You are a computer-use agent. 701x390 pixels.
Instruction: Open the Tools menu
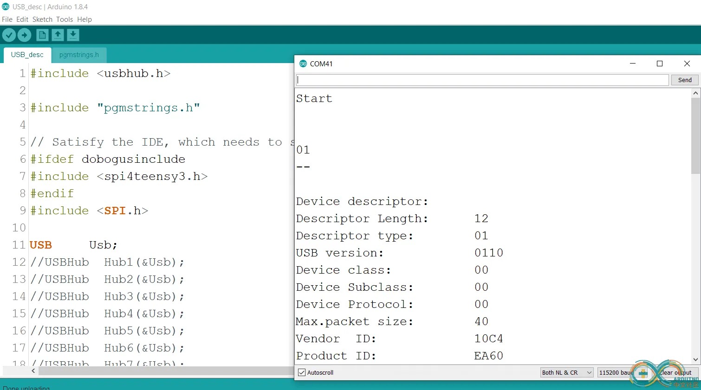(x=64, y=19)
